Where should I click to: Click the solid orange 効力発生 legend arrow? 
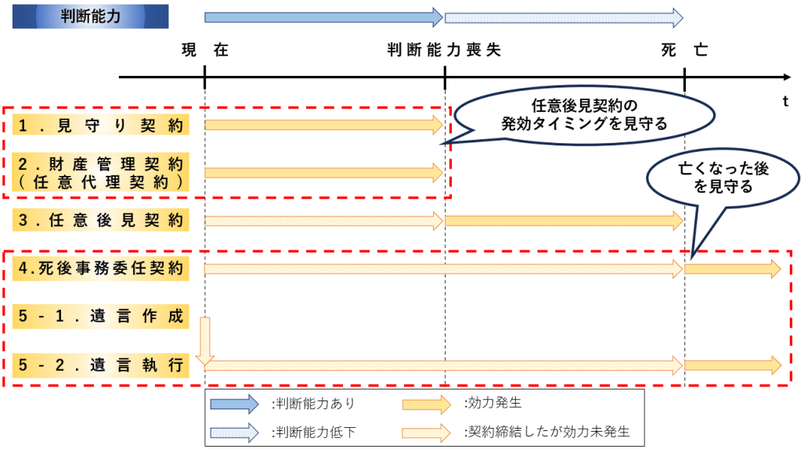coord(427,404)
